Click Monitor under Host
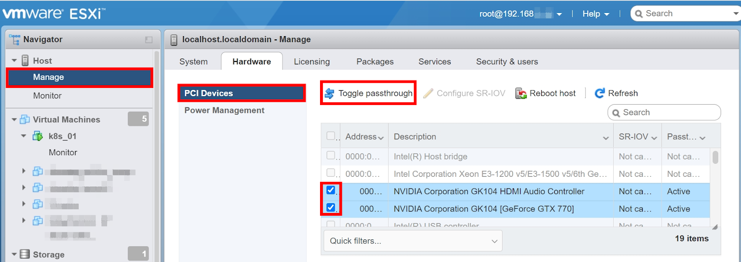 coord(47,96)
